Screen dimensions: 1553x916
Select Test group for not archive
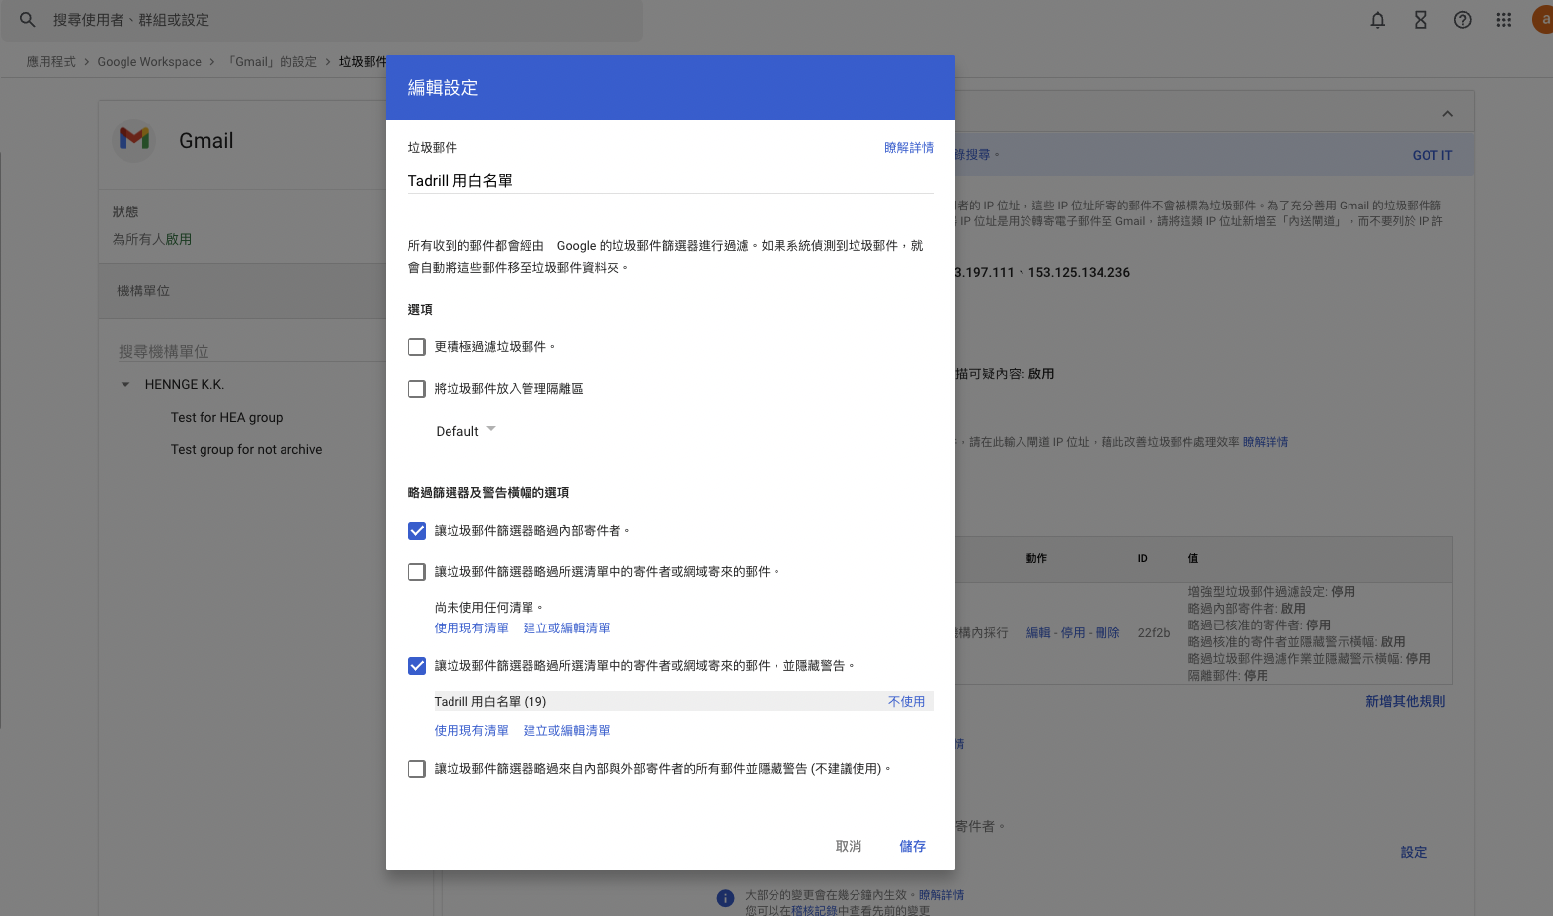pos(246,450)
